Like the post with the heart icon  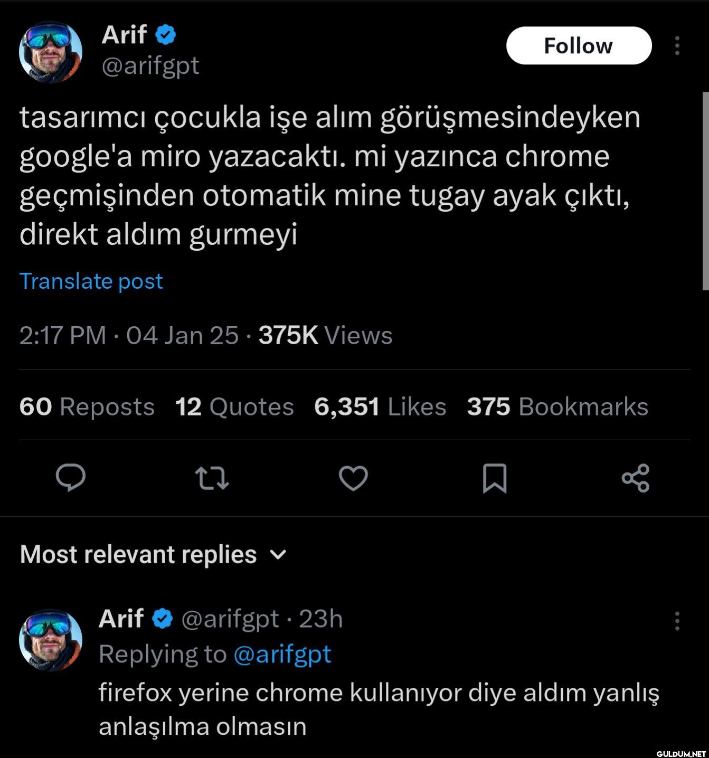click(x=353, y=478)
